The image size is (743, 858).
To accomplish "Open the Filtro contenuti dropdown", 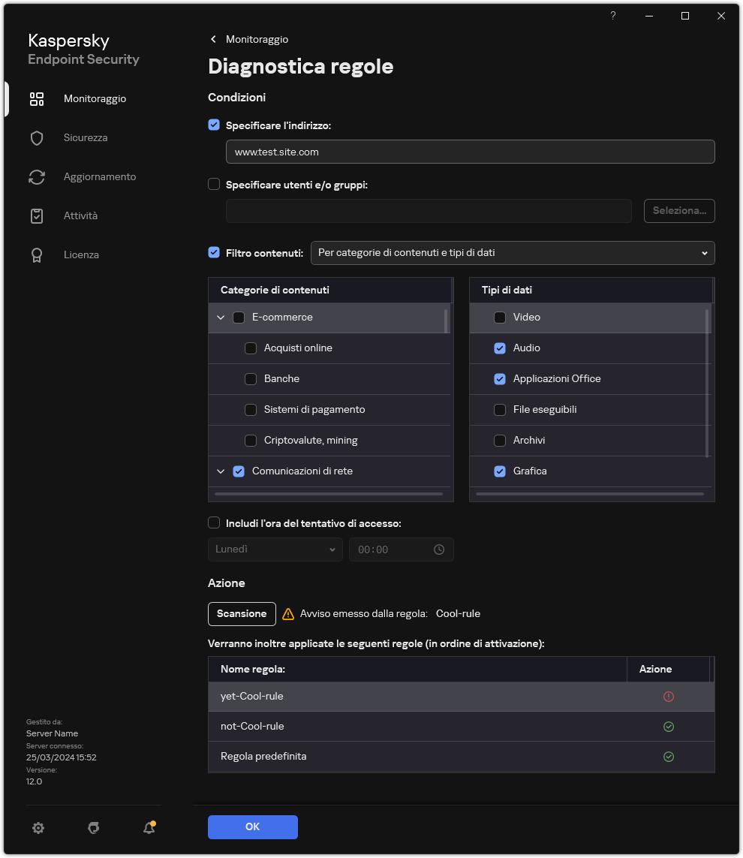I will 513,253.
